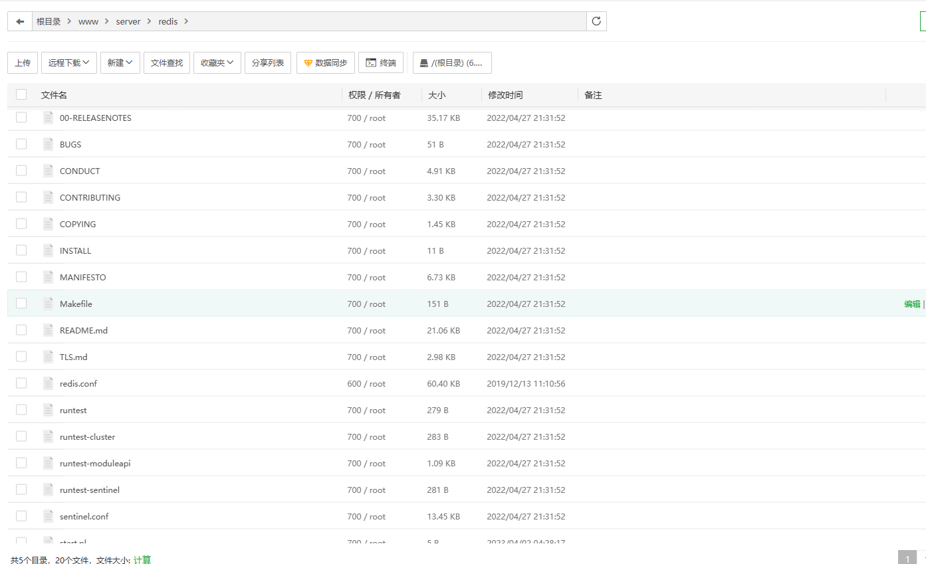Open file named MANIFESTO
This screenshot has width=926, height=564.
click(83, 277)
